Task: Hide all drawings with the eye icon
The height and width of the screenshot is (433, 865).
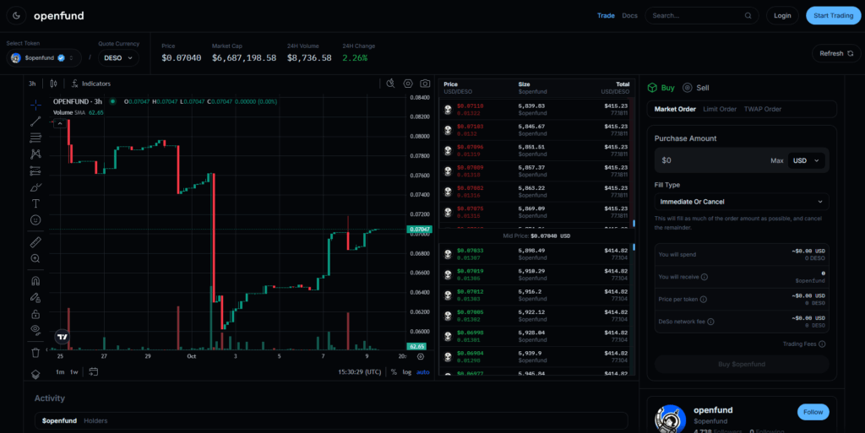Action: (35, 329)
